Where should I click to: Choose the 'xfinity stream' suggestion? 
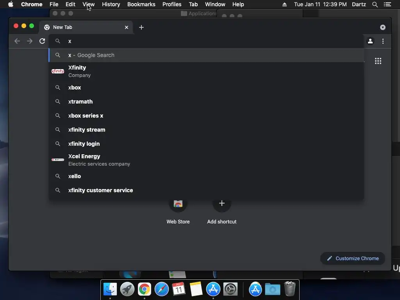[206, 130]
